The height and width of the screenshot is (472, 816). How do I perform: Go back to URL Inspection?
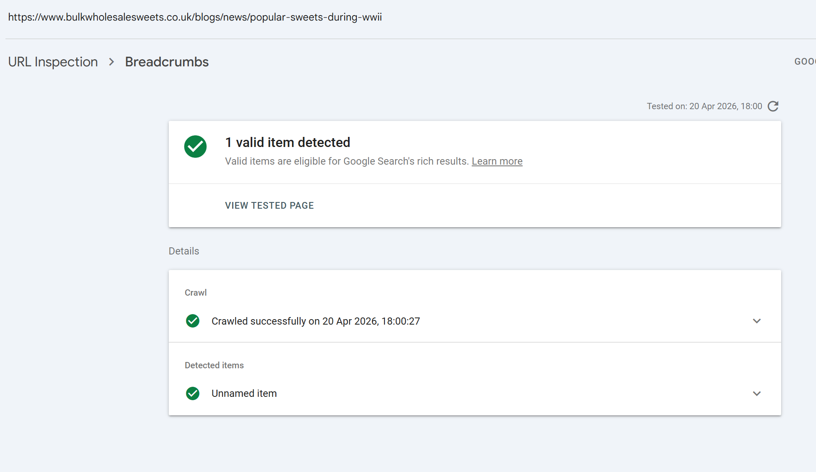coord(53,62)
